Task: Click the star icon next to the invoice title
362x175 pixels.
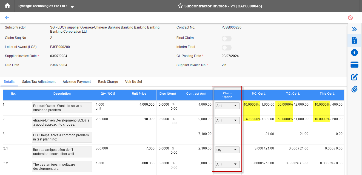Action: (180, 6)
